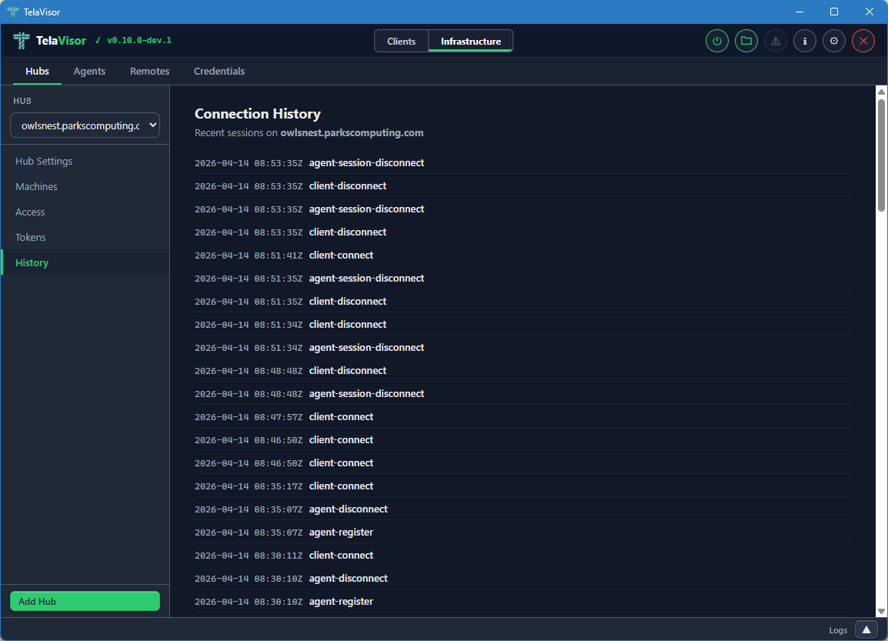Switch to Infrastructure mode
Viewport: 888px width, 641px height.
point(470,42)
